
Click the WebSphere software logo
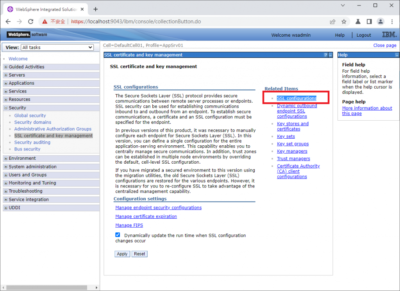[27, 34]
